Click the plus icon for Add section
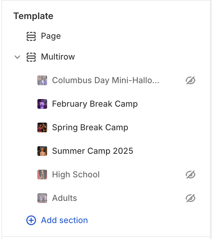 (31, 220)
